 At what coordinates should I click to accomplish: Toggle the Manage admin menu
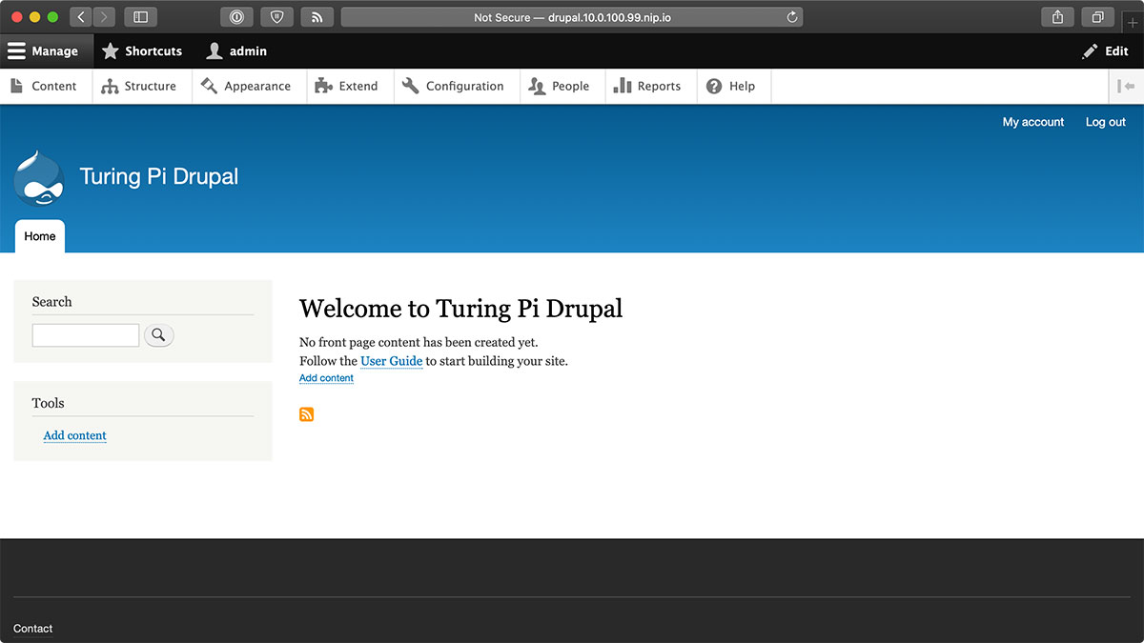47,51
